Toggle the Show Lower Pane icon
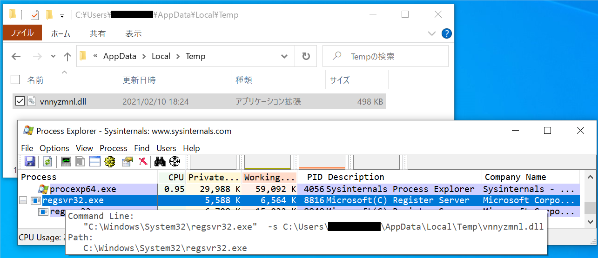This screenshot has height=258, width=598. 95,162
